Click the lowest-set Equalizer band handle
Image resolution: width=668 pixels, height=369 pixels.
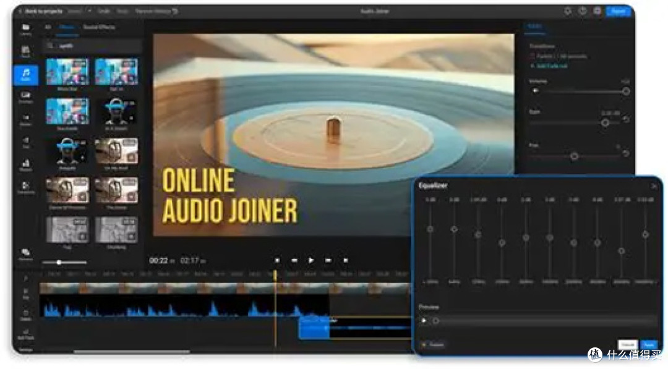622,251
